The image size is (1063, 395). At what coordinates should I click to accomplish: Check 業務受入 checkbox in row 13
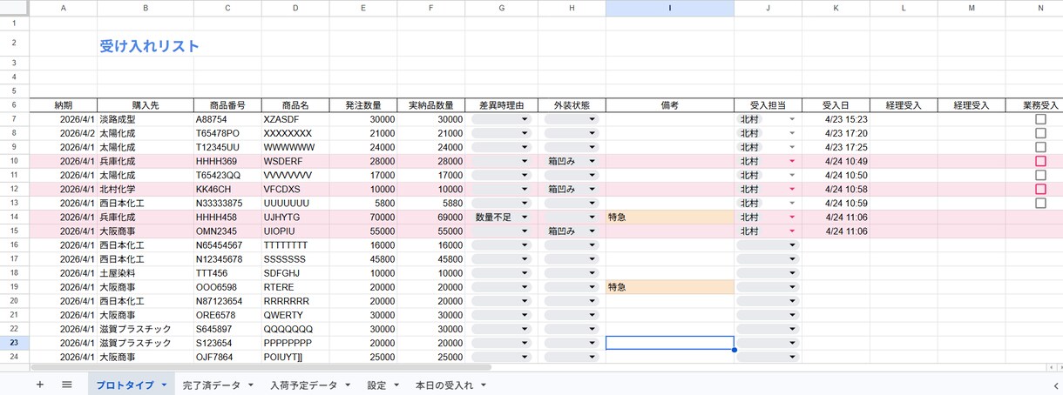pyautogui.click(x=1040, y=203)
